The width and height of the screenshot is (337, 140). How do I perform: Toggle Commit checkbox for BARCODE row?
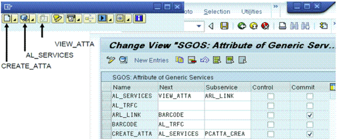point(310,124)
